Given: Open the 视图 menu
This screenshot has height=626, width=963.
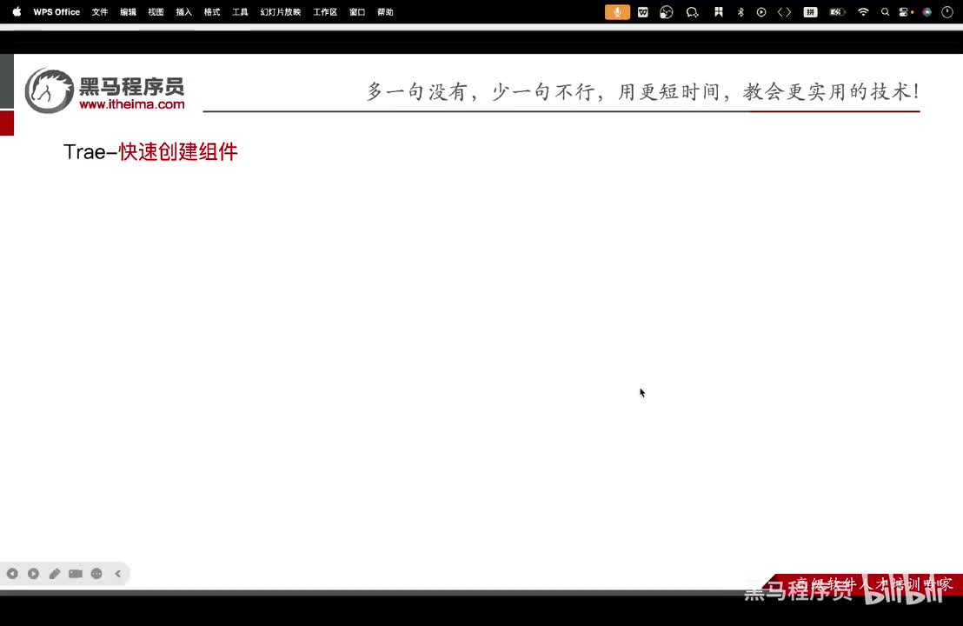Looking at the screenshot, I should point(156,11).
